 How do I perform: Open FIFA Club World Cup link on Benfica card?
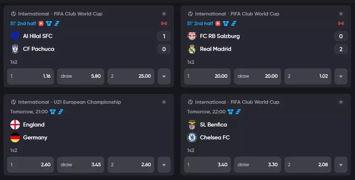pos(255,102)
